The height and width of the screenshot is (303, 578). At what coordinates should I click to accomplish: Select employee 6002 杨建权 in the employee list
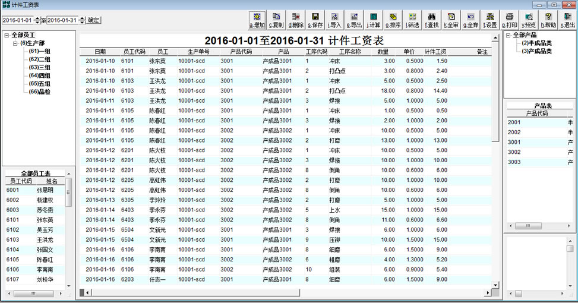(34, 200)
